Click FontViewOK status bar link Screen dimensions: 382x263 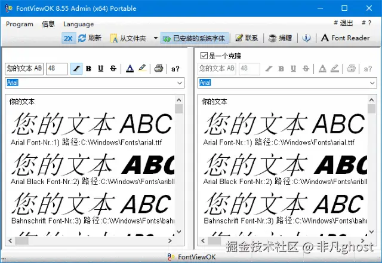tap(192, 257)
